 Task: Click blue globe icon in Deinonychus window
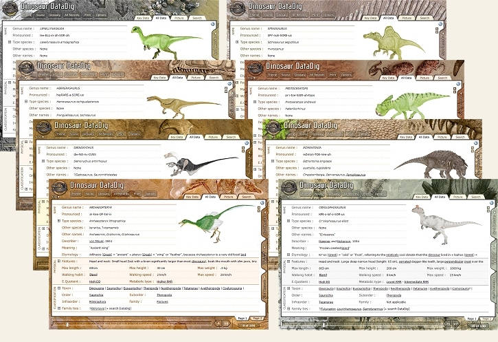pos(247,143)
